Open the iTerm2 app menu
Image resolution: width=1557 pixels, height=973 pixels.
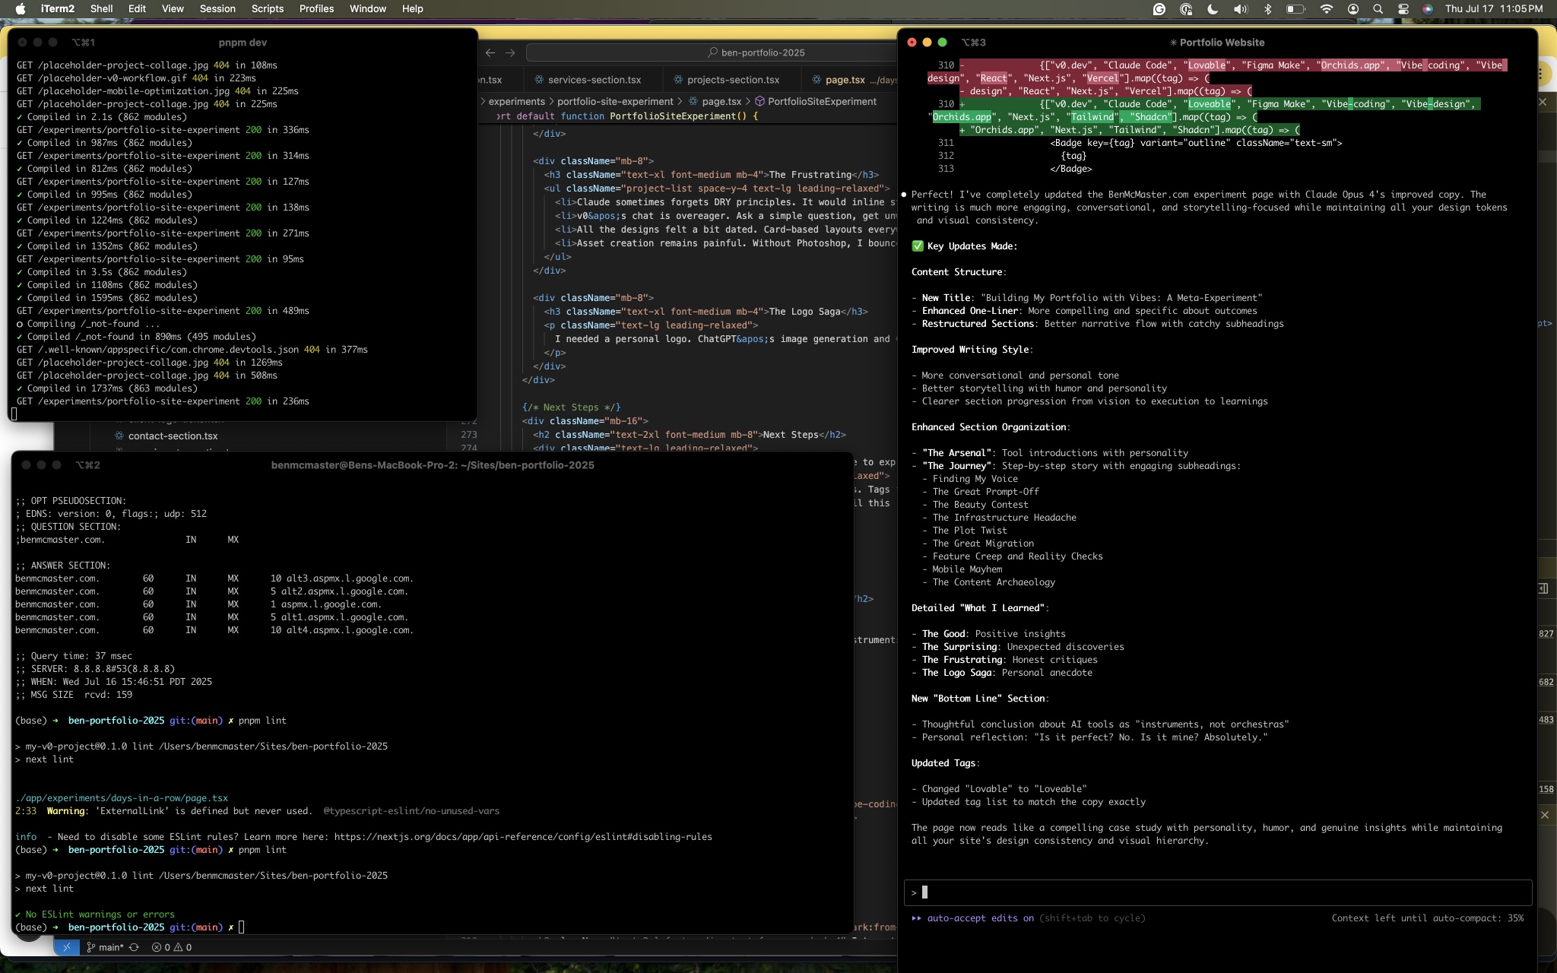[x=57, y=8]
